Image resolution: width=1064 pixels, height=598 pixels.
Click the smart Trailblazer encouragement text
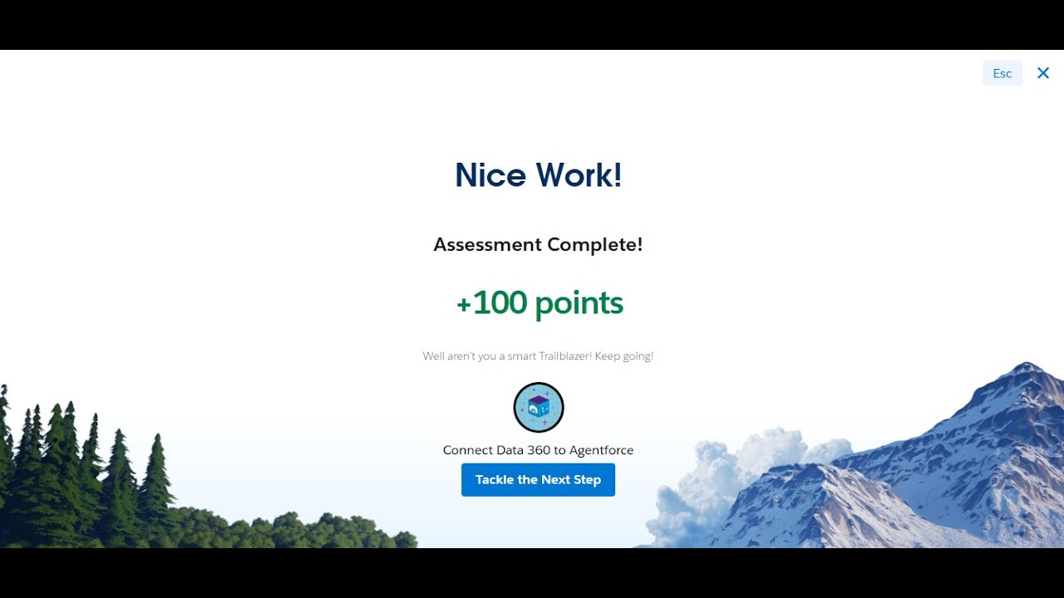[x=538, y=356]
